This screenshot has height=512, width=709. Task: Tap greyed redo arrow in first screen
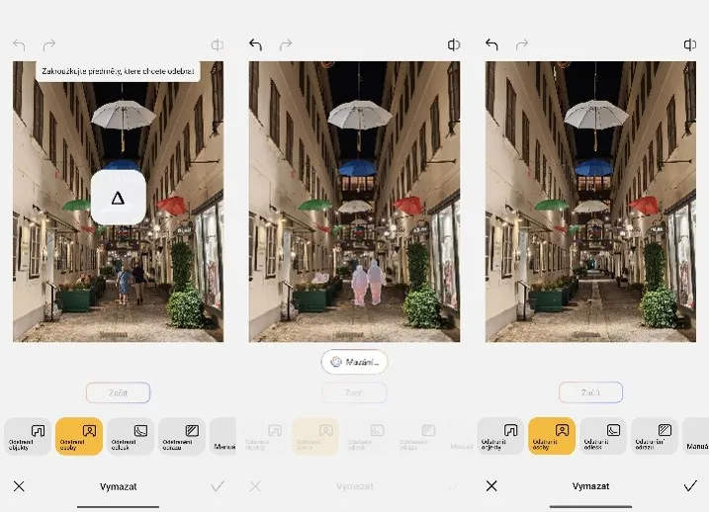(x=48, y=44)
